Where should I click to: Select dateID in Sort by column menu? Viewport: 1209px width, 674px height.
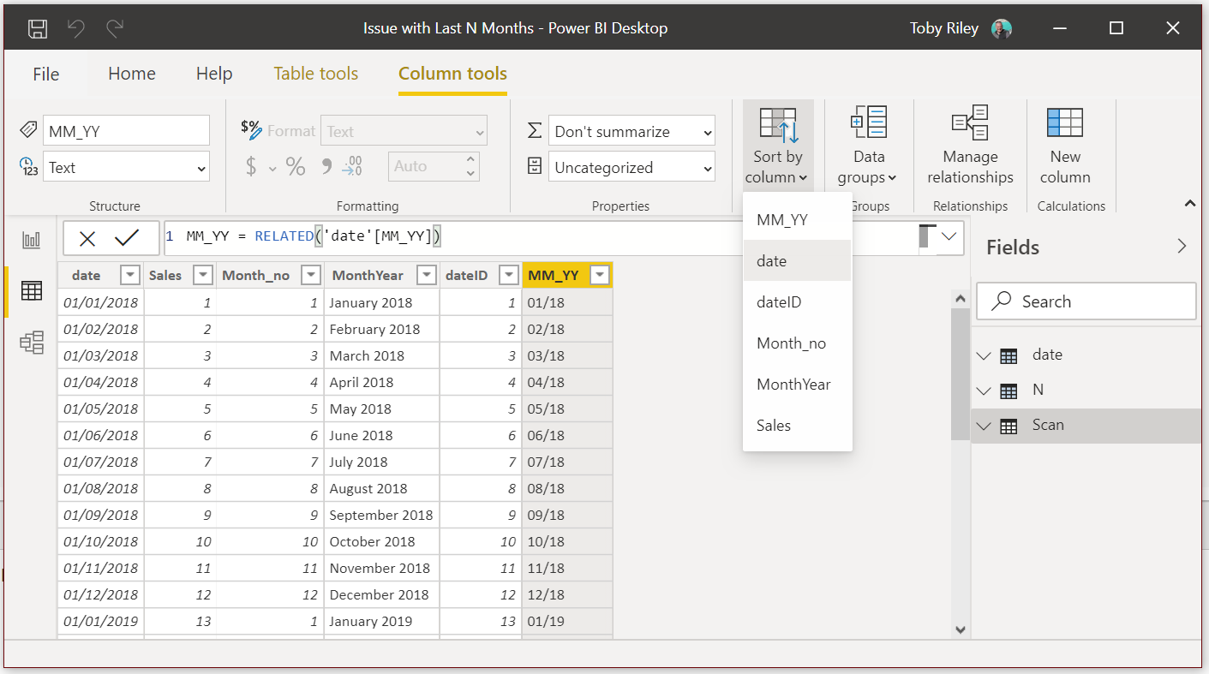(x=779, y=302)
